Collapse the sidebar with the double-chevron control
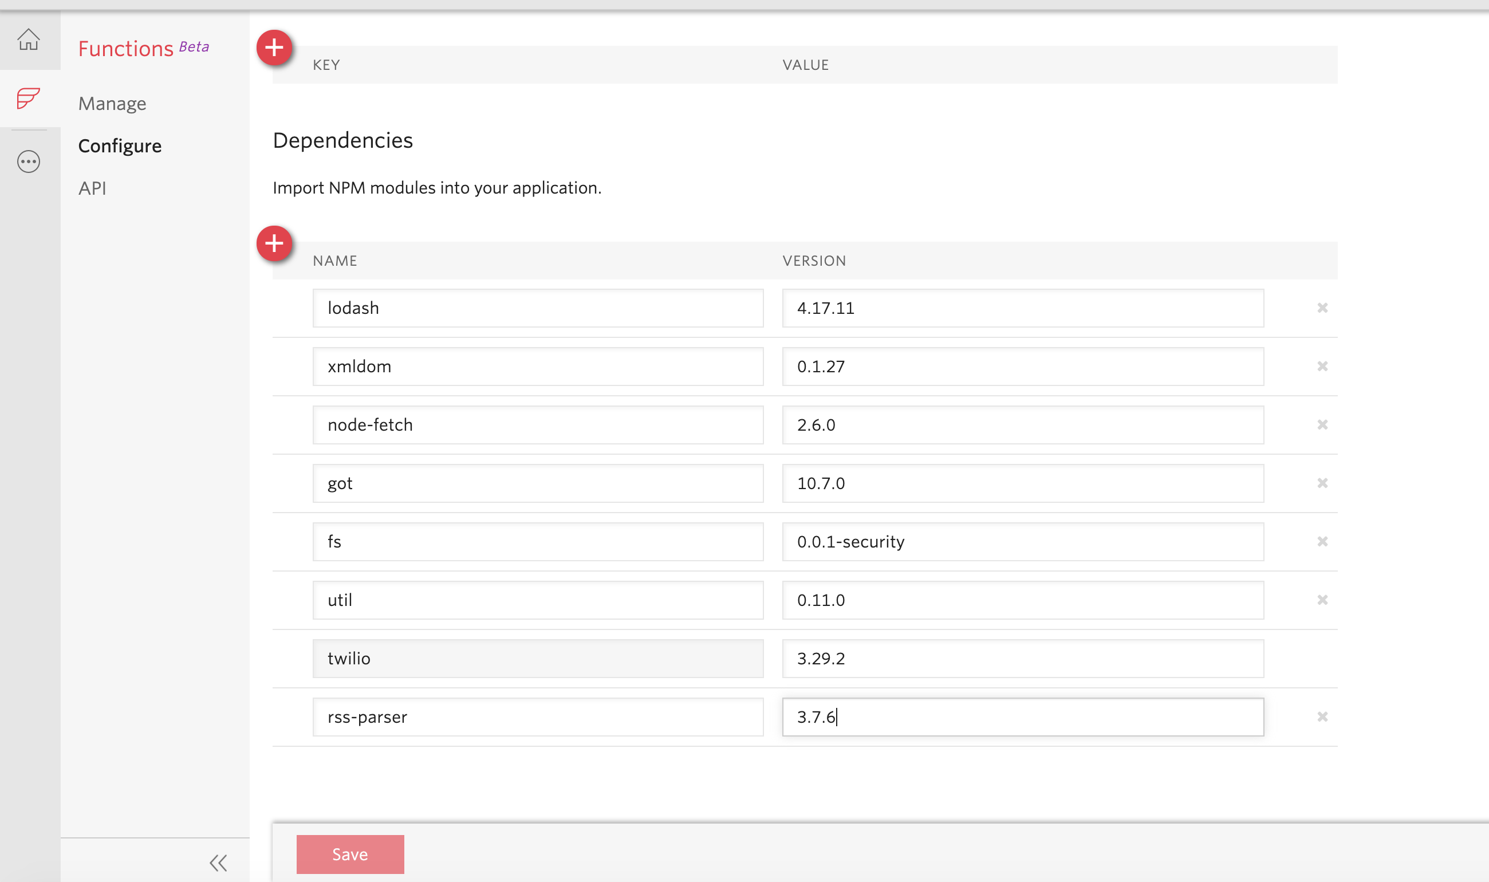Viewport: 1489px width, 882px height. coord(218,863)
